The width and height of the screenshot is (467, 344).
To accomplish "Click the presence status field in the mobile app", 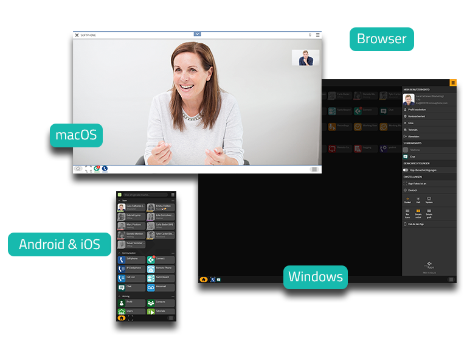I will (x=146, y=195).
